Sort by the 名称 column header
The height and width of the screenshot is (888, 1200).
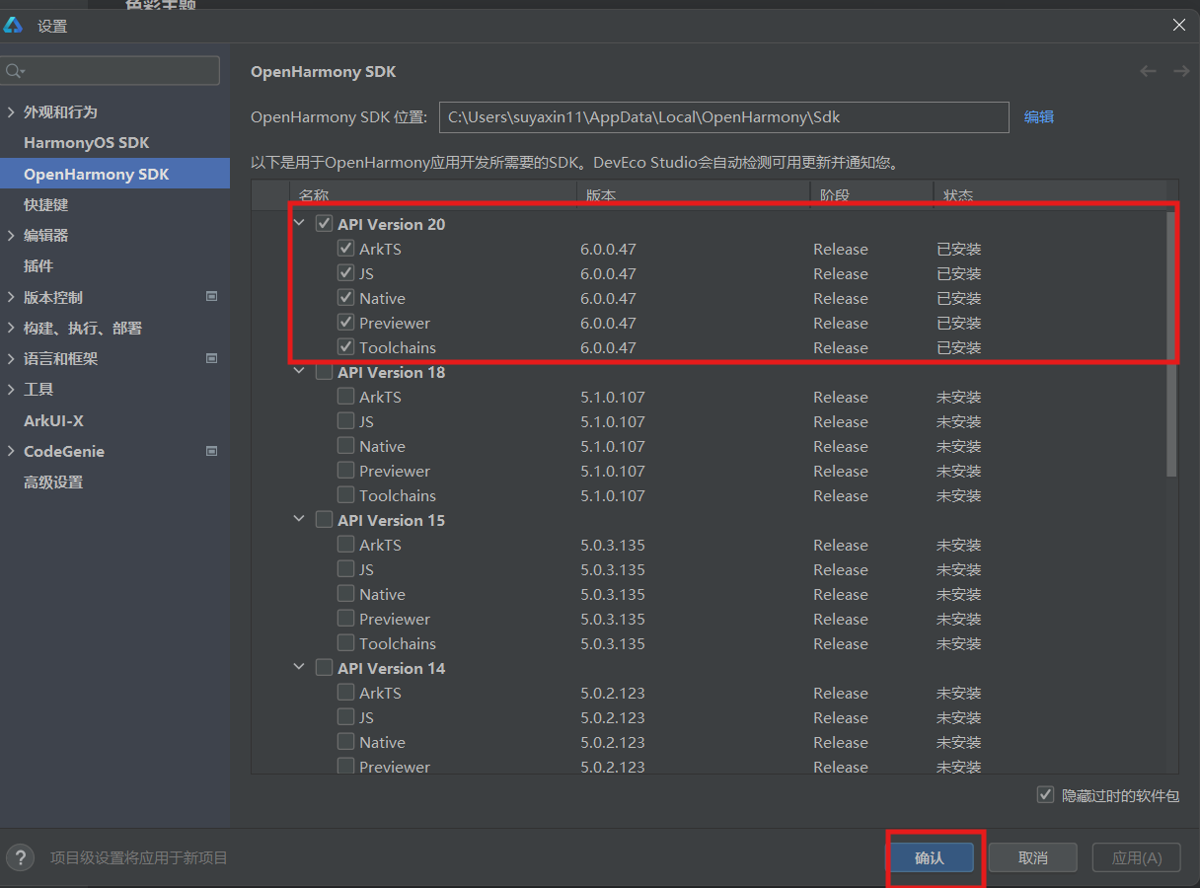(x=432, y=194)
